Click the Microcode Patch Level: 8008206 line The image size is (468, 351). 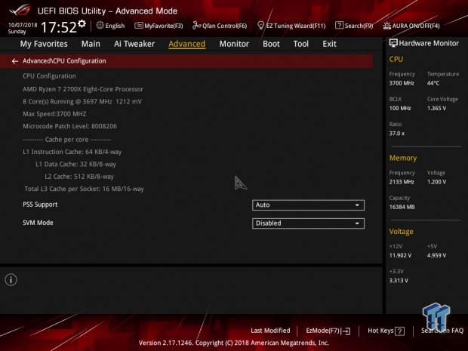70,126
